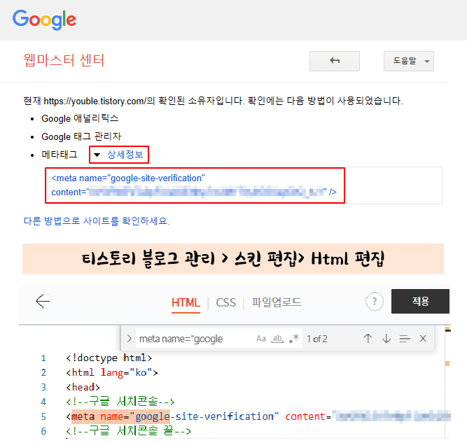
Task: Click the 웹마스터 센터 heading
Action: (64, 60)
